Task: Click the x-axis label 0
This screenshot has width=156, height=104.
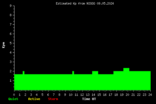Action: pyautogui.click(x=14, y=95)
